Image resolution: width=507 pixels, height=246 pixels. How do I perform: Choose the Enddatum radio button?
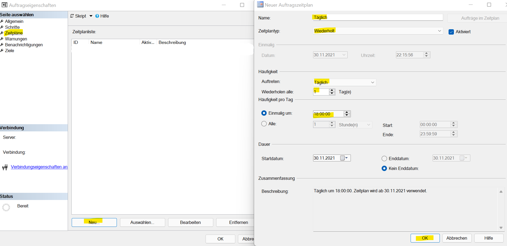(385, 158)
